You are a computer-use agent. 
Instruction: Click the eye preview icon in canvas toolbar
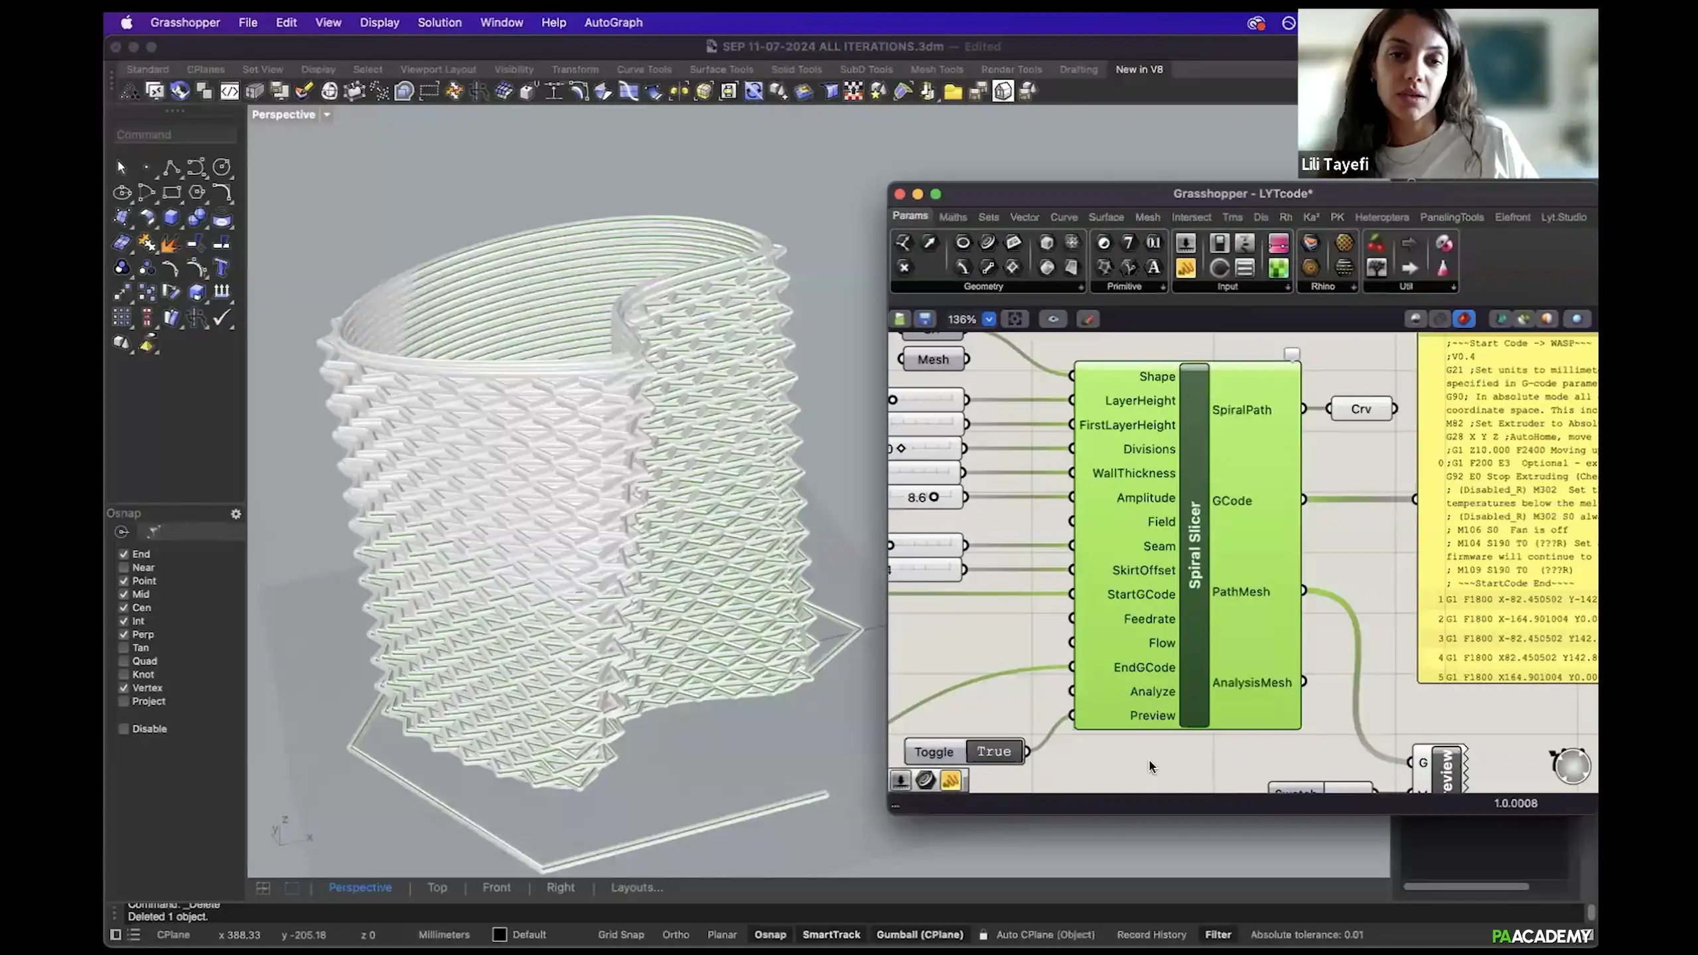pos(1052,319)
